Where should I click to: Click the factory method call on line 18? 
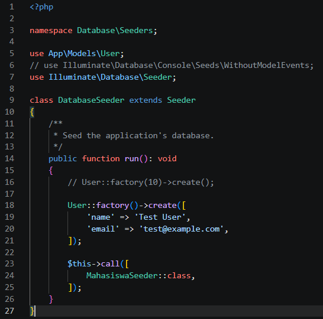tap(112, 206)
